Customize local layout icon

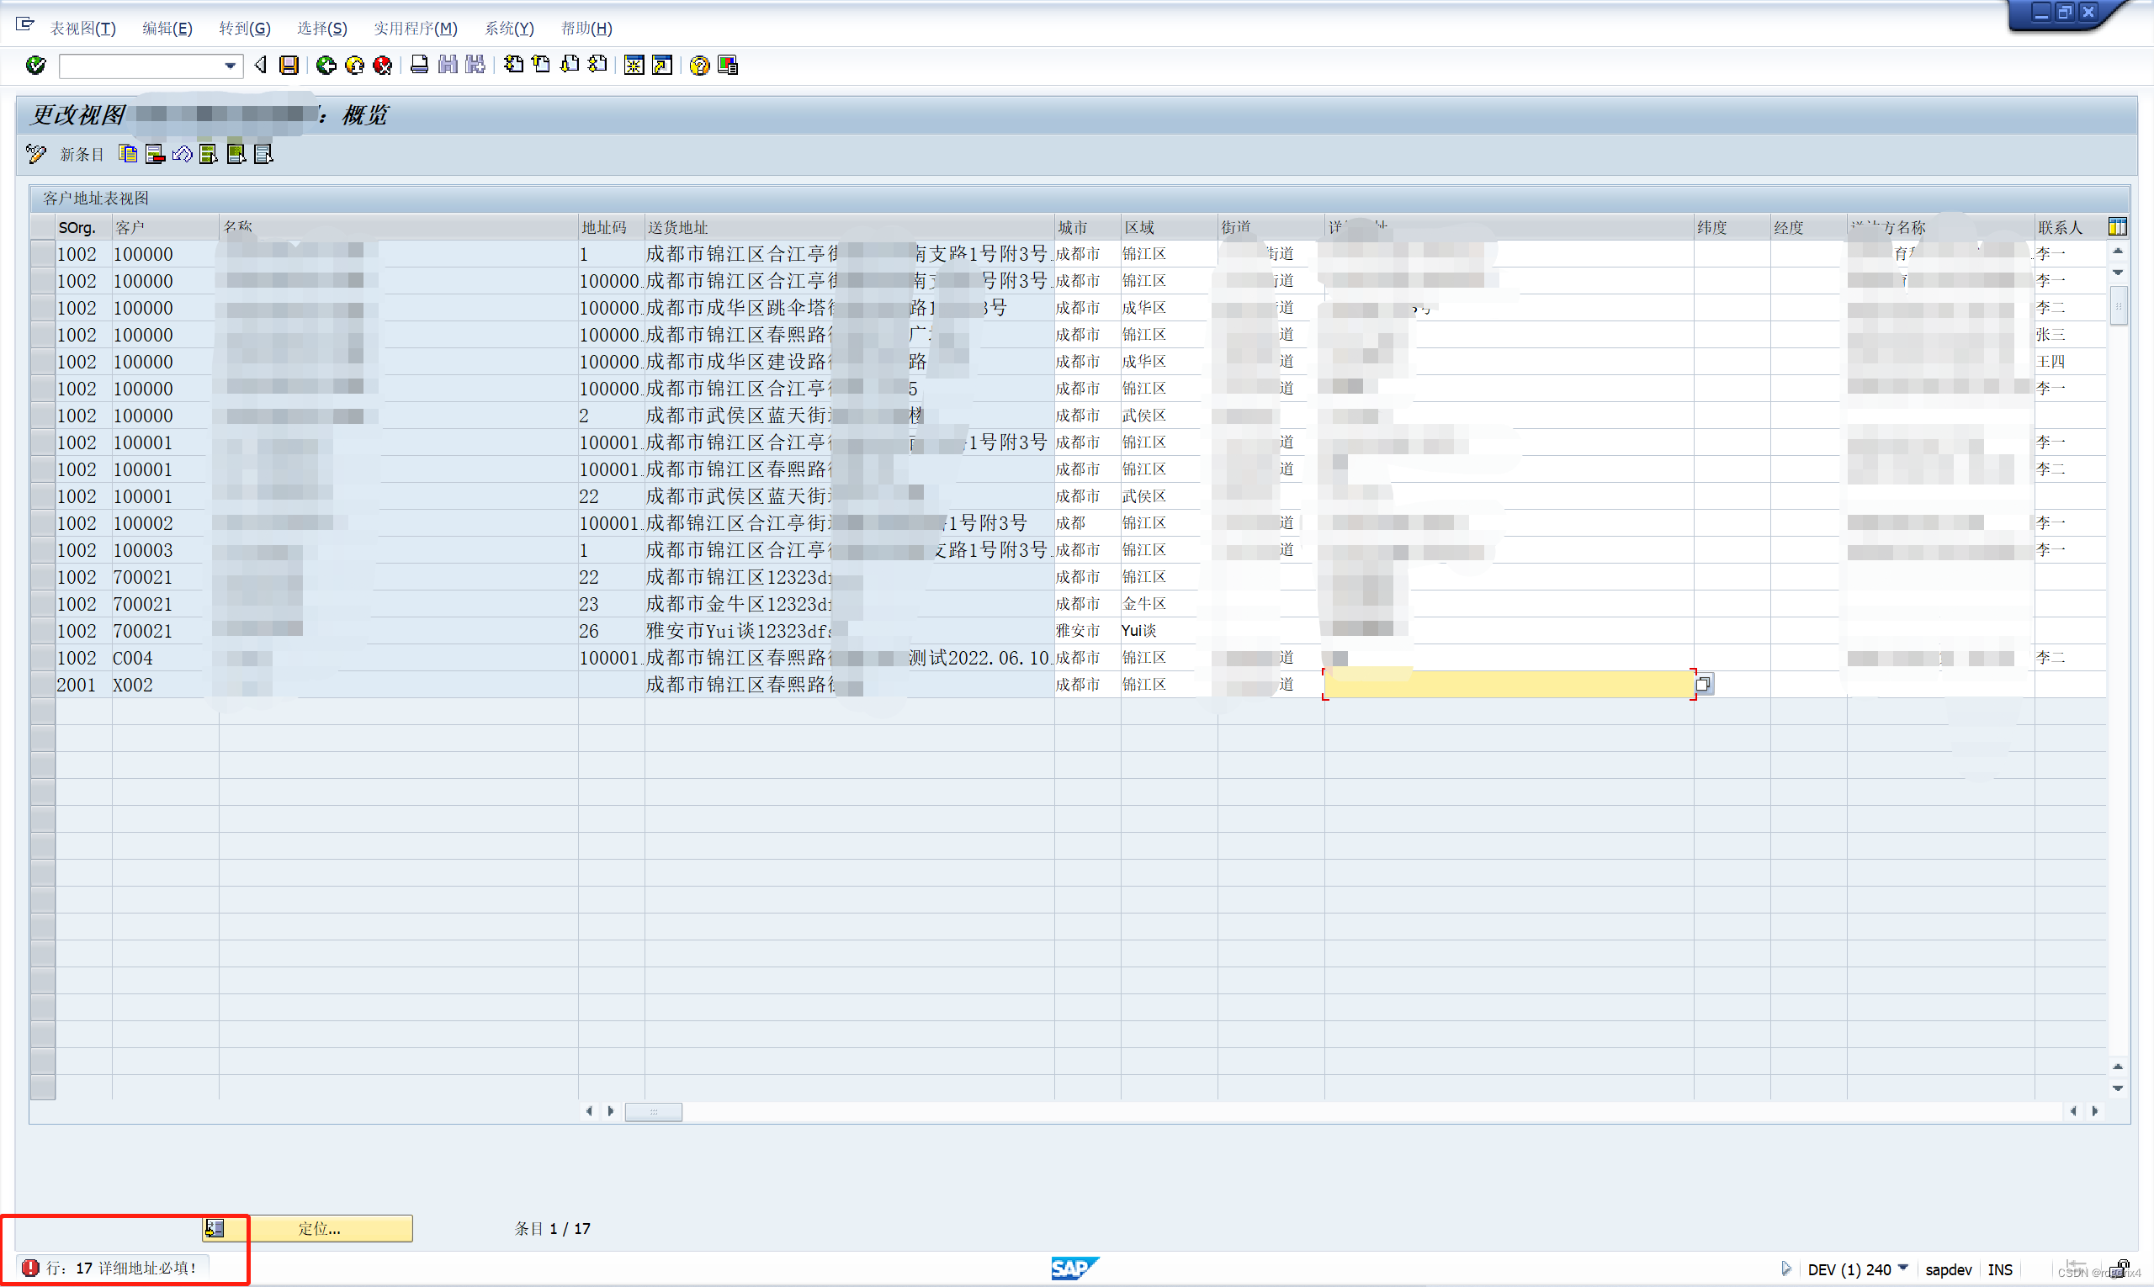(x=728, y=65)
